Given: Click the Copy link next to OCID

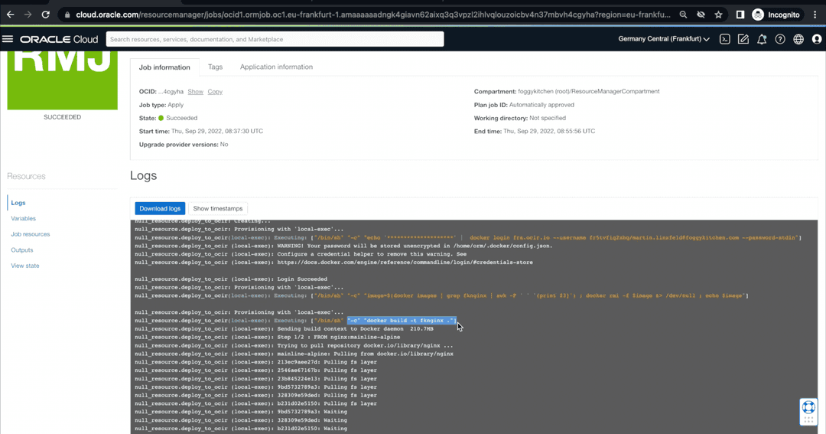Looking at the screenshot, I should (x=215, y=92).
